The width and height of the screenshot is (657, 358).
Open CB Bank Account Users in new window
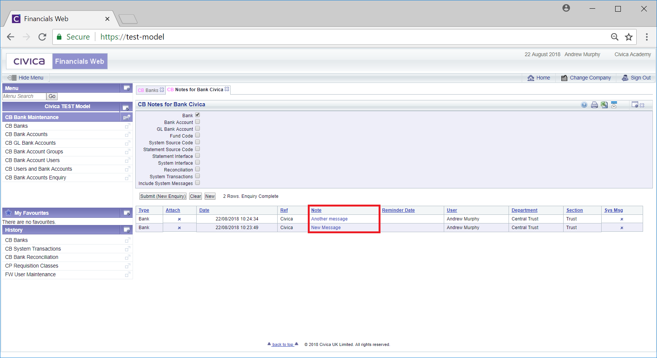pos(128,161)
